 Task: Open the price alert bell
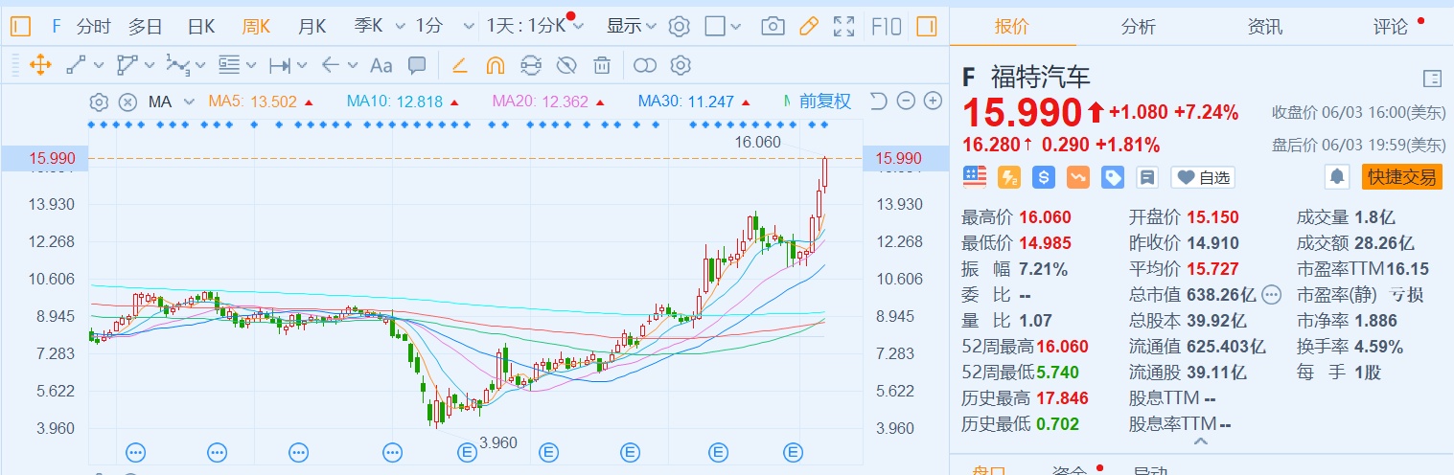[1336, 176]
